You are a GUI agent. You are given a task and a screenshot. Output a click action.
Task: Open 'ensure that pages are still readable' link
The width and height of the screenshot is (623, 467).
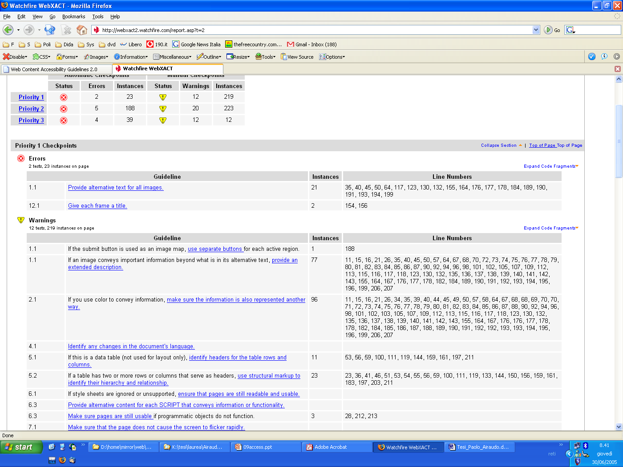239,394
